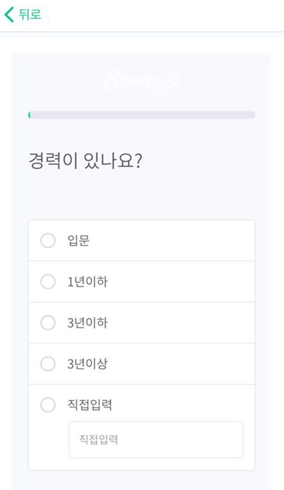
Task: Click empty area of the top header bar
Action: pos(162,15)
